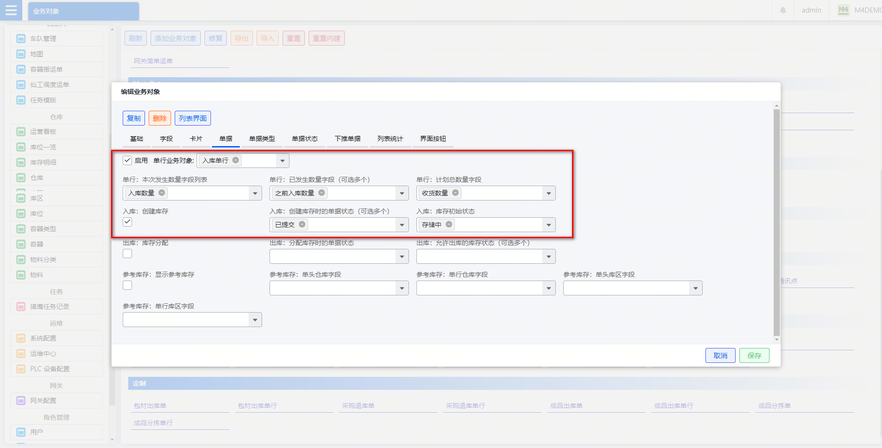Image resolution: width=882 pixels, height=448 pixels.
Task: Click the 复制 button
Action: (x=134, y=118)
